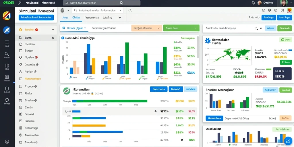This screenshot has height=147, width=294.
Task: Click the user avatar at top right
Action: (284, 3)
